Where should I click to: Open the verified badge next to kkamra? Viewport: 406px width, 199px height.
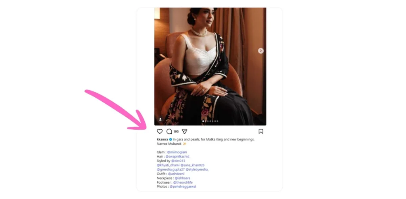coord(170,139)
